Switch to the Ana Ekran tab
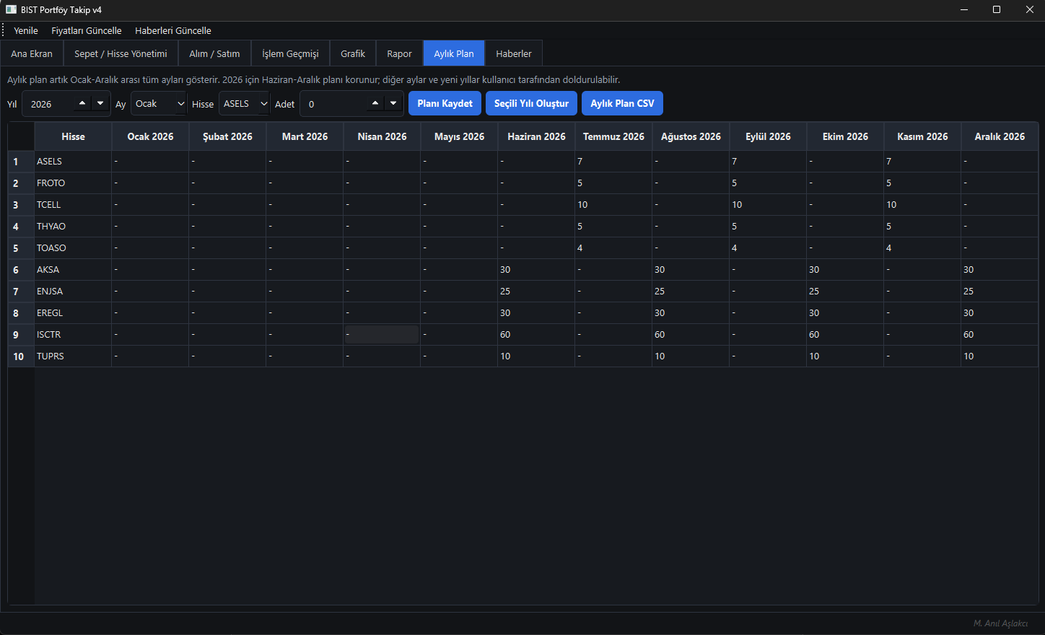This screenshot has height=635, width=1045. 32,53
